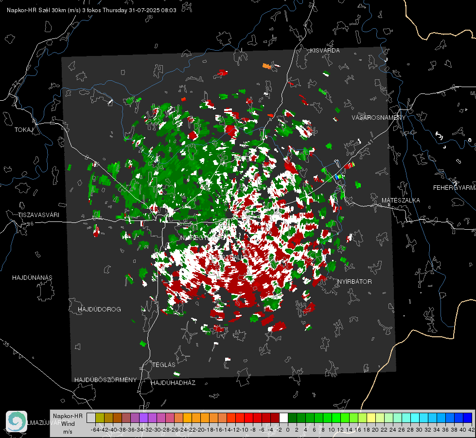Click the swirl weather logo icon
This screenshot has width=476, height=438.
pyautogui.click(x=17, y=421)
